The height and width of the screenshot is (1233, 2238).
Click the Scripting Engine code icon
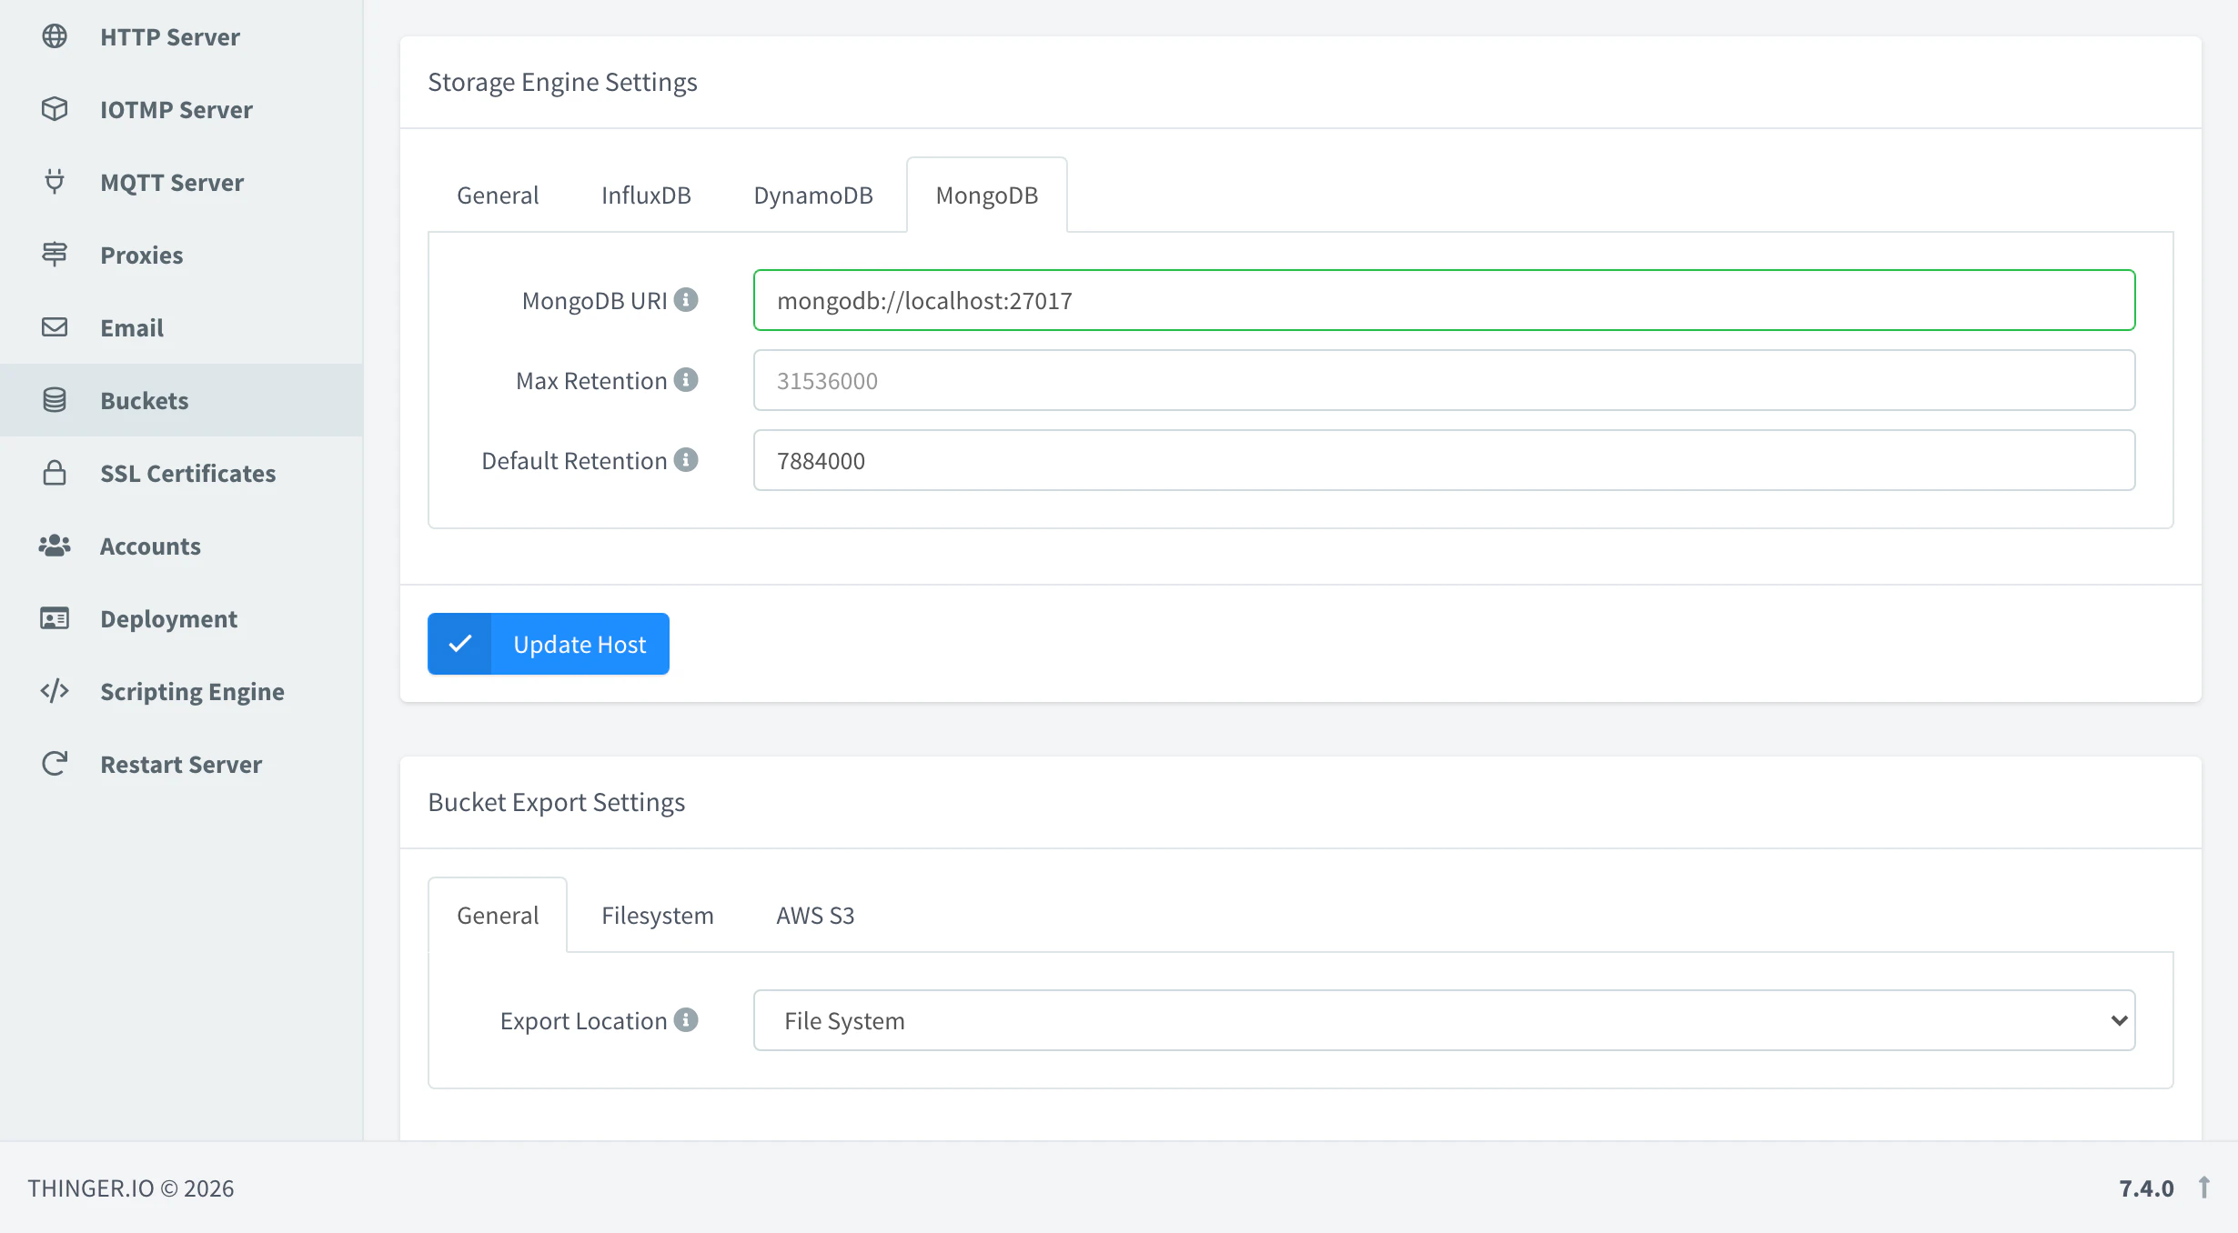(55, 691)
